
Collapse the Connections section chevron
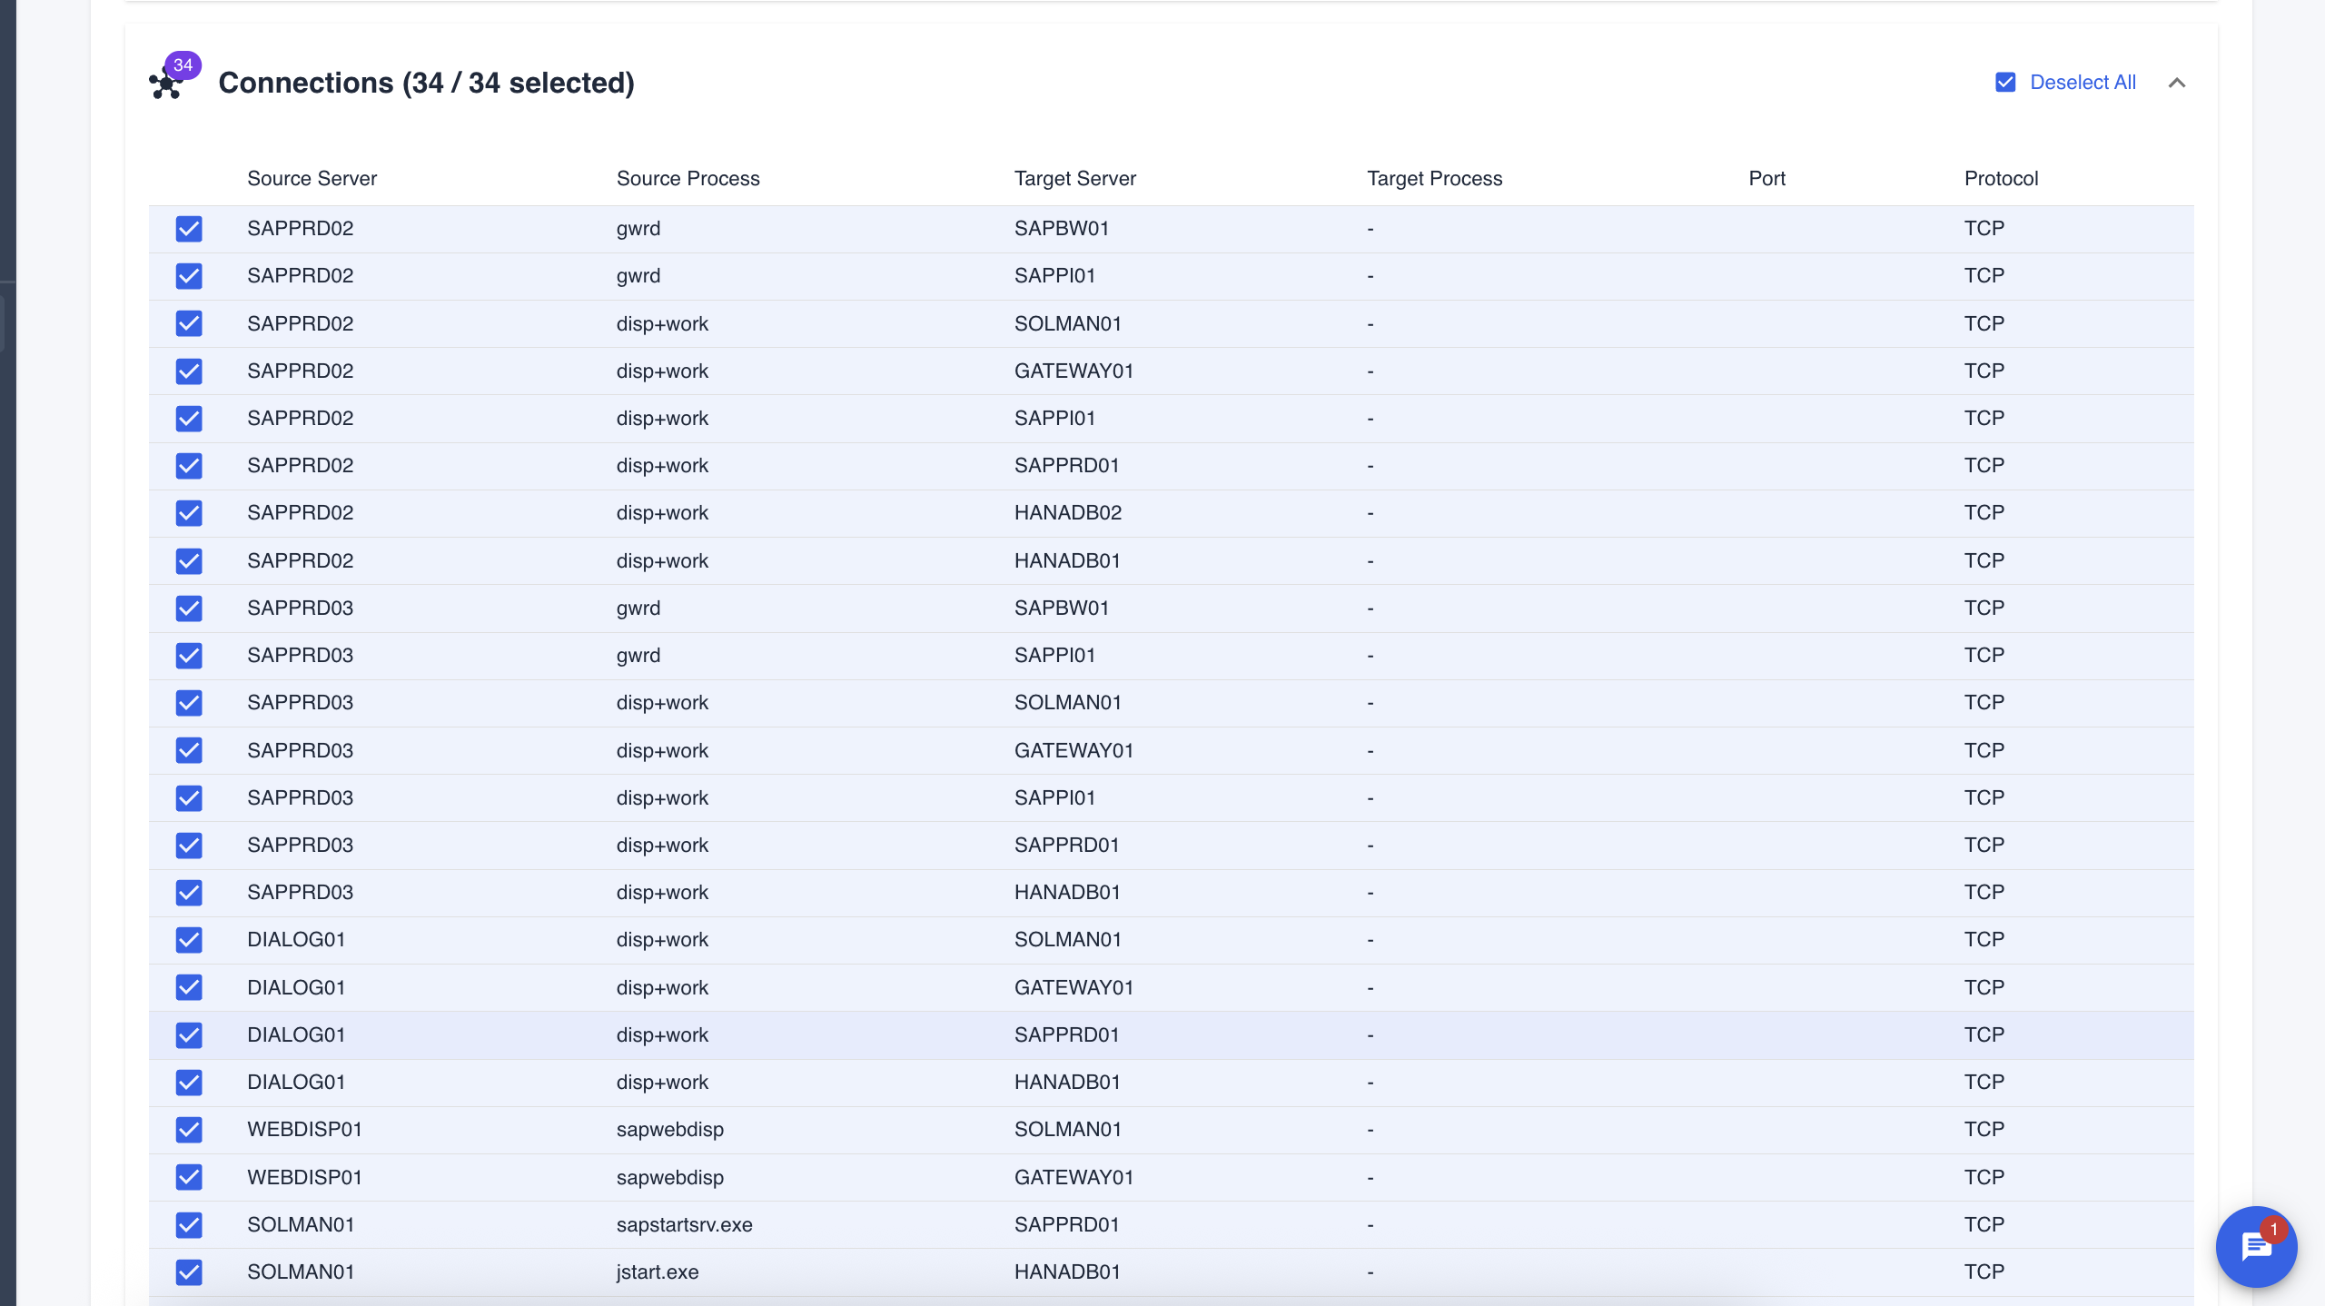(x=2176, y=83)
